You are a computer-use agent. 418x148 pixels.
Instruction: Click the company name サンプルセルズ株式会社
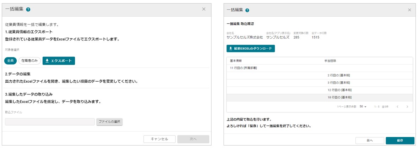[245, 38]
